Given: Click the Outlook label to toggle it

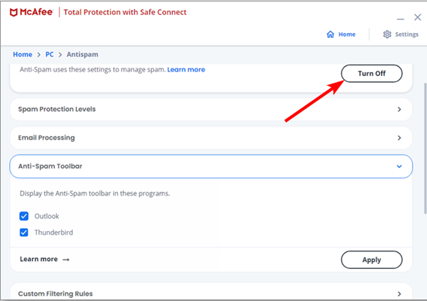Looking at the screenshot, I should (x=47, y=216).
